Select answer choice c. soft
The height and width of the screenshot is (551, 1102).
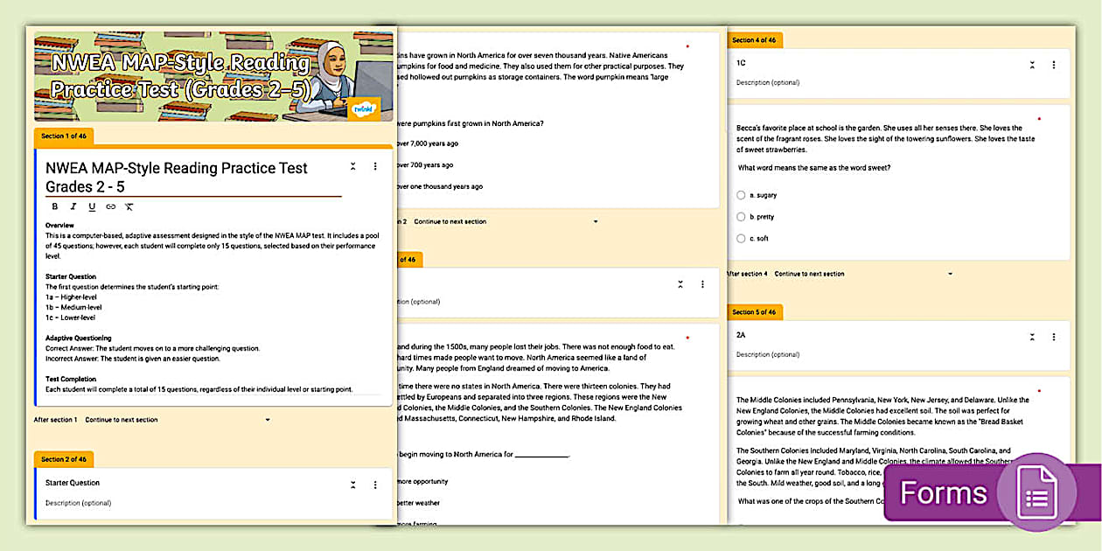click(741, 238)
